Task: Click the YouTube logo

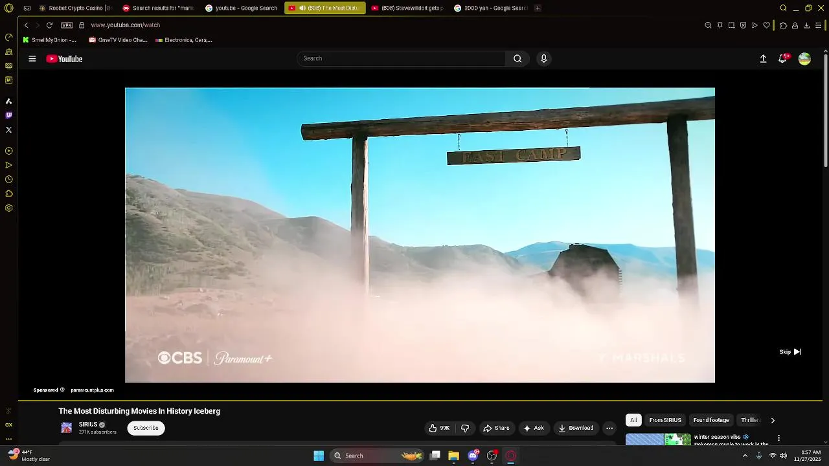Action: [64, 59]
